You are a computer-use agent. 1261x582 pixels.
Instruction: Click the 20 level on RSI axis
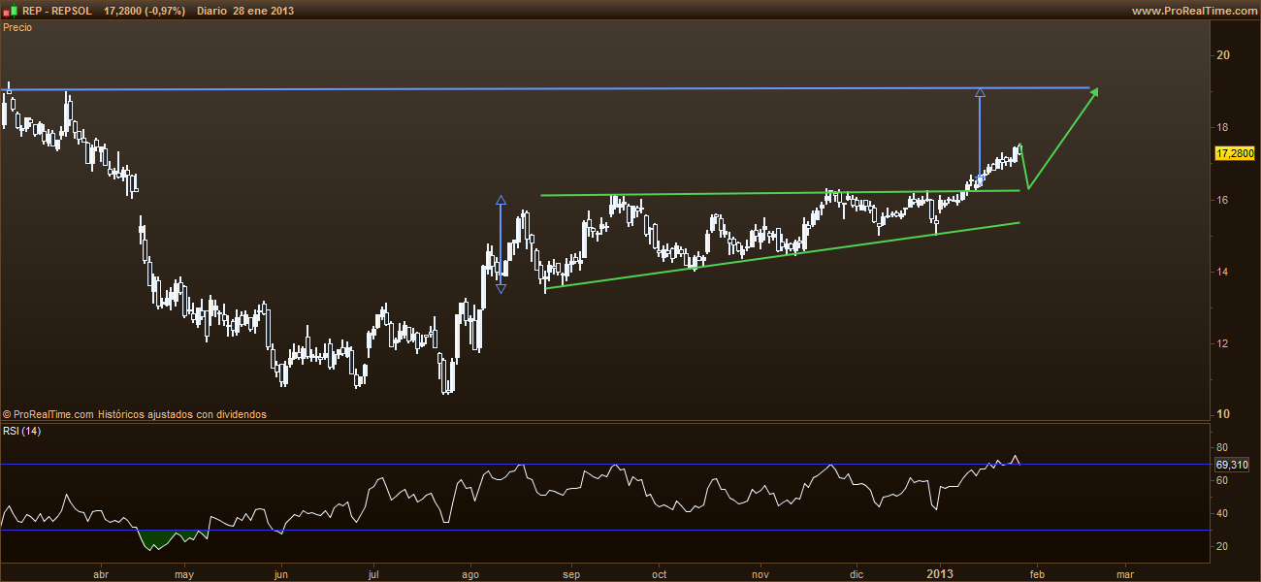pos(1222,546)
